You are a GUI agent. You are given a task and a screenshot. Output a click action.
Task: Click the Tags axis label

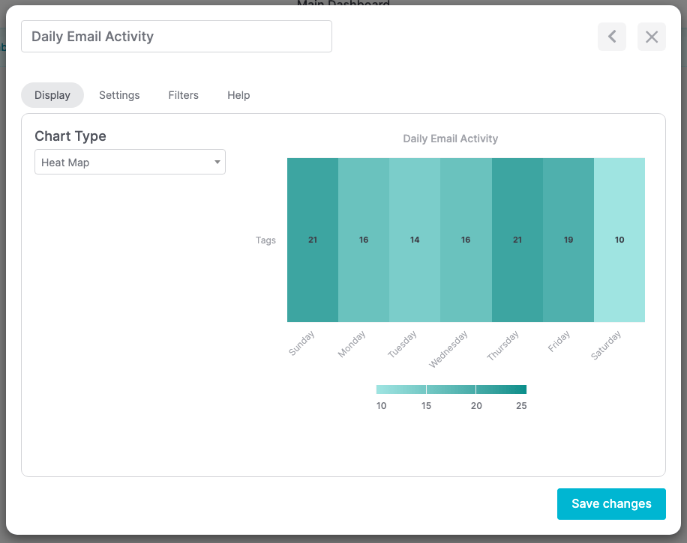coord(265,240)
